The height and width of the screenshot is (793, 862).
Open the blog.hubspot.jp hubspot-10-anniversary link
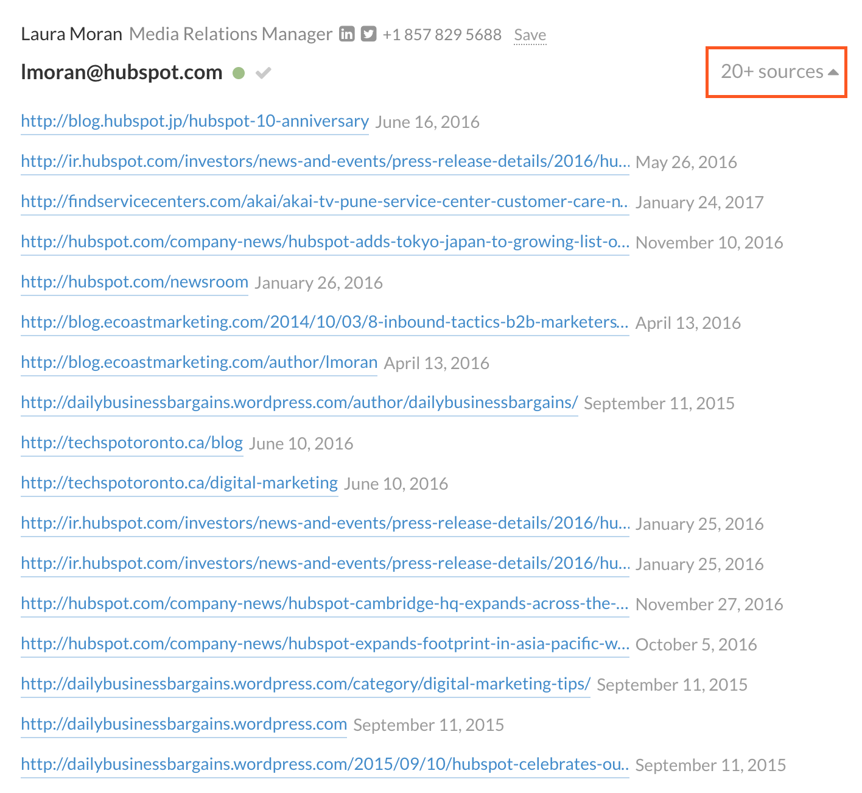pos(195,121)
